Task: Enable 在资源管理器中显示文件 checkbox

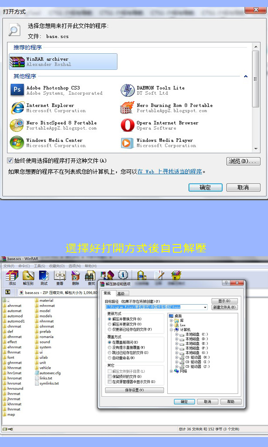Action: tap(109, 382)
